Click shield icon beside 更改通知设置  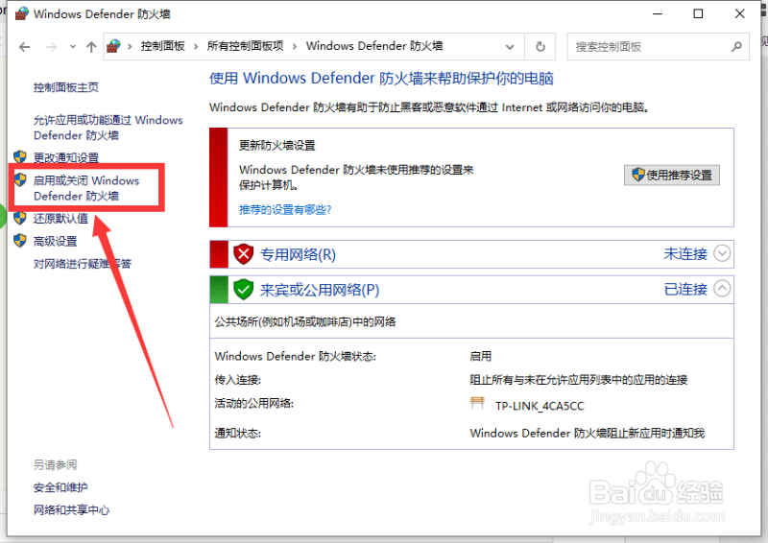[20, 157]
